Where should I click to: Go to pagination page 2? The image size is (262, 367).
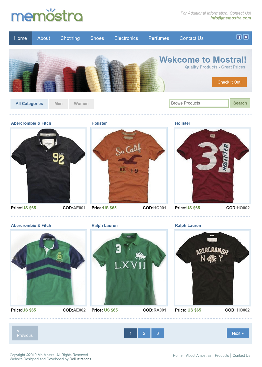click(x=144, y=333)
